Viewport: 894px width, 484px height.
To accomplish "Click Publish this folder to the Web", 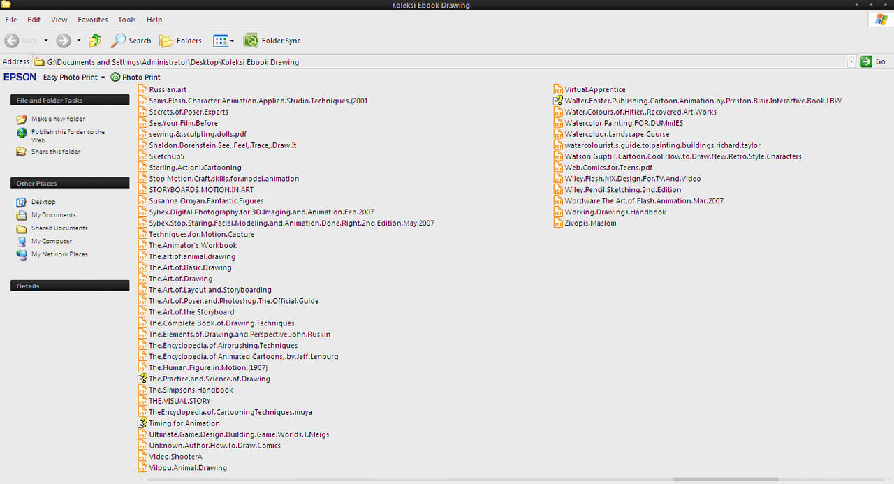I will point(68,135).
